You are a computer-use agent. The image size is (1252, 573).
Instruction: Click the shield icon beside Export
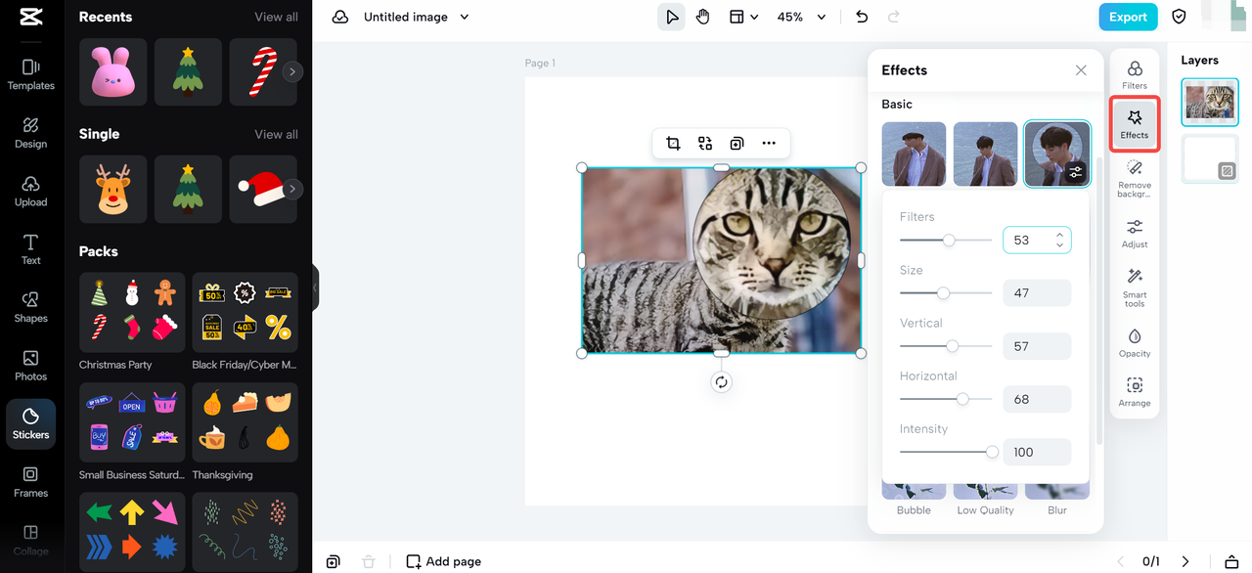pos(1179,18)
